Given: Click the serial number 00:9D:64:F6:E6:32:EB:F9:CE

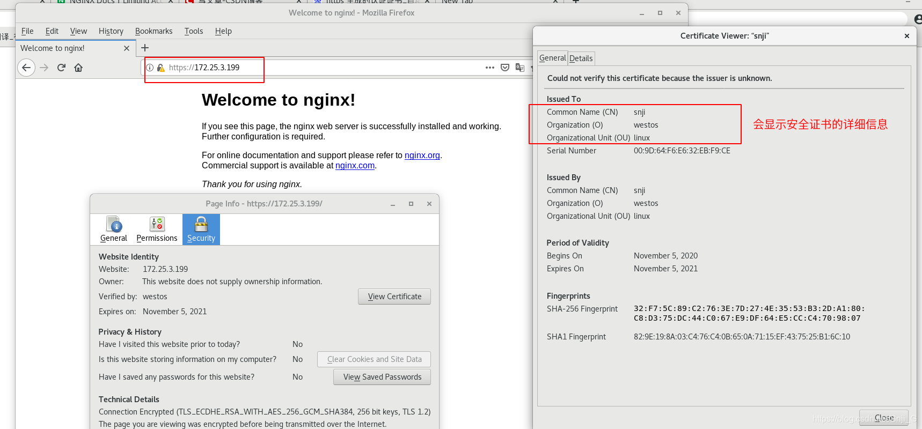Looking at the screenshot, I should (682, 151).
